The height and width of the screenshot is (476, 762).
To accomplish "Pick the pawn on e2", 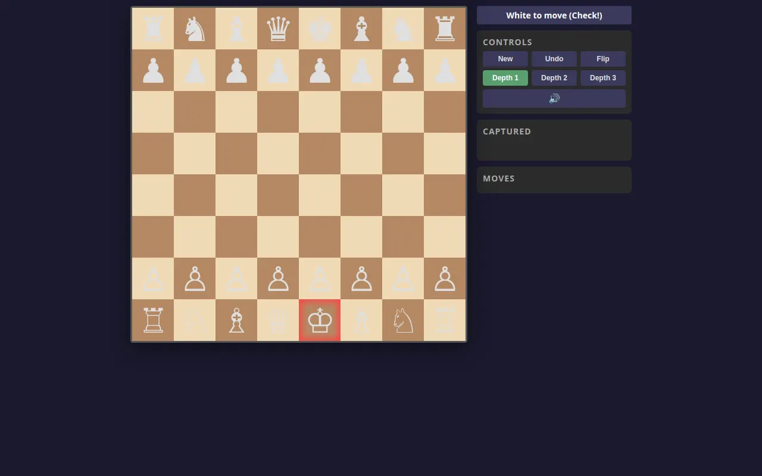I will pos(320,278).
